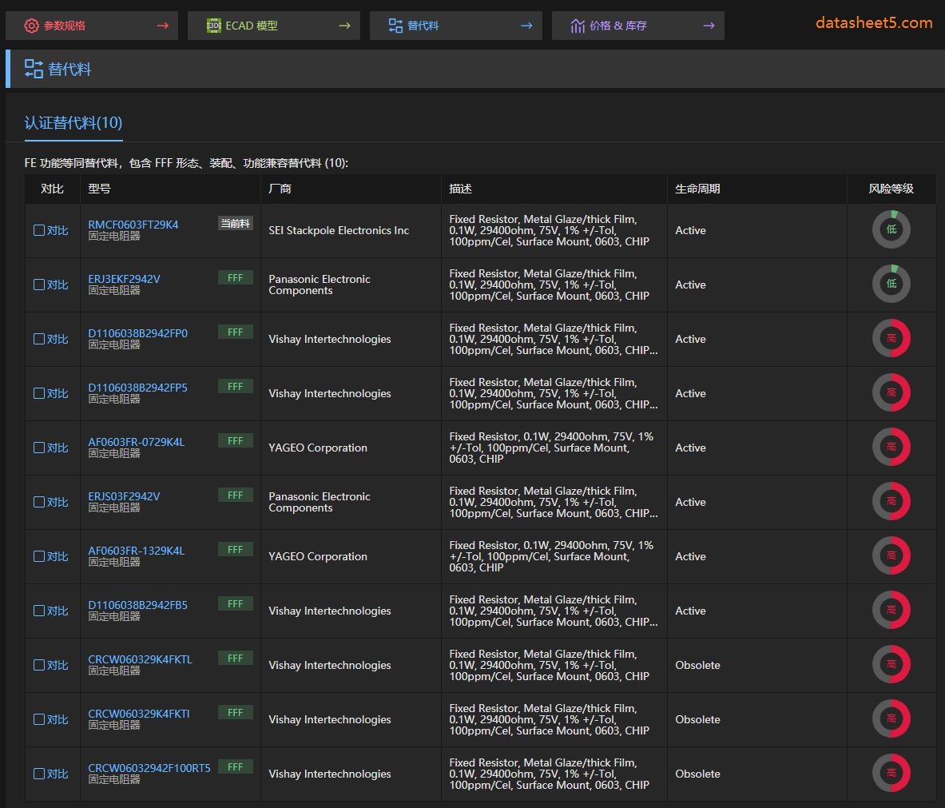Open part link RMCF0603FT29K4
This screenshot has width=945, height=808.
(133, 225)
